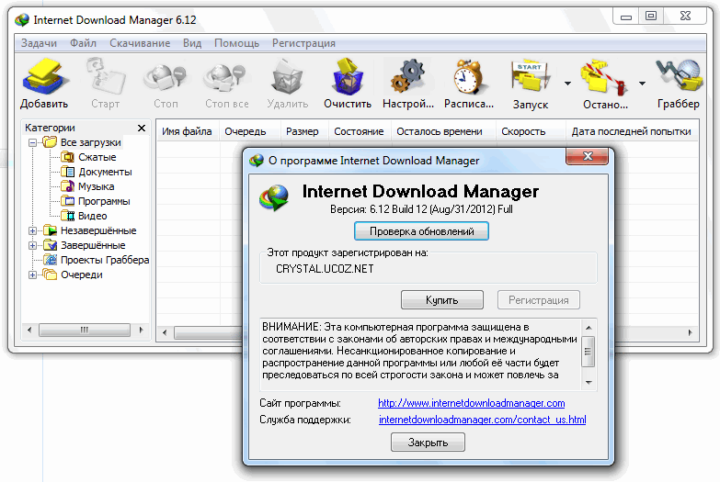
Task: Click the Видео folder icon
Action: coord(68,216)
